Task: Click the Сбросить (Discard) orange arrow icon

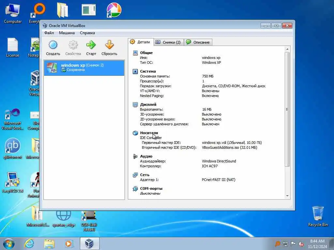Action: tap(109, 45)
